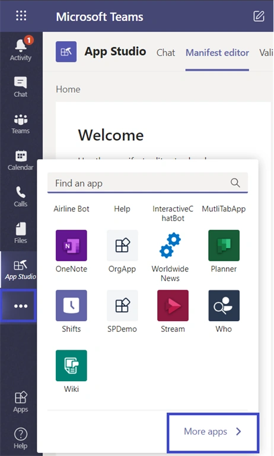Expand More apps via chevron arrow

(238, 431)
